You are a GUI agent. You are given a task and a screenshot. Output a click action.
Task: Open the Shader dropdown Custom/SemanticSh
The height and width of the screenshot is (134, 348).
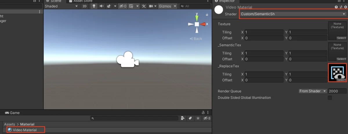(293, 14)
